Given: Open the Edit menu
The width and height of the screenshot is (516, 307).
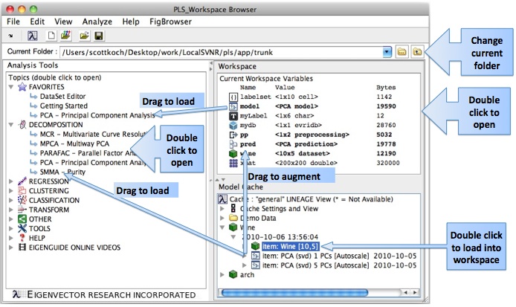Looking at the screenshot, I should pos(37,22).
